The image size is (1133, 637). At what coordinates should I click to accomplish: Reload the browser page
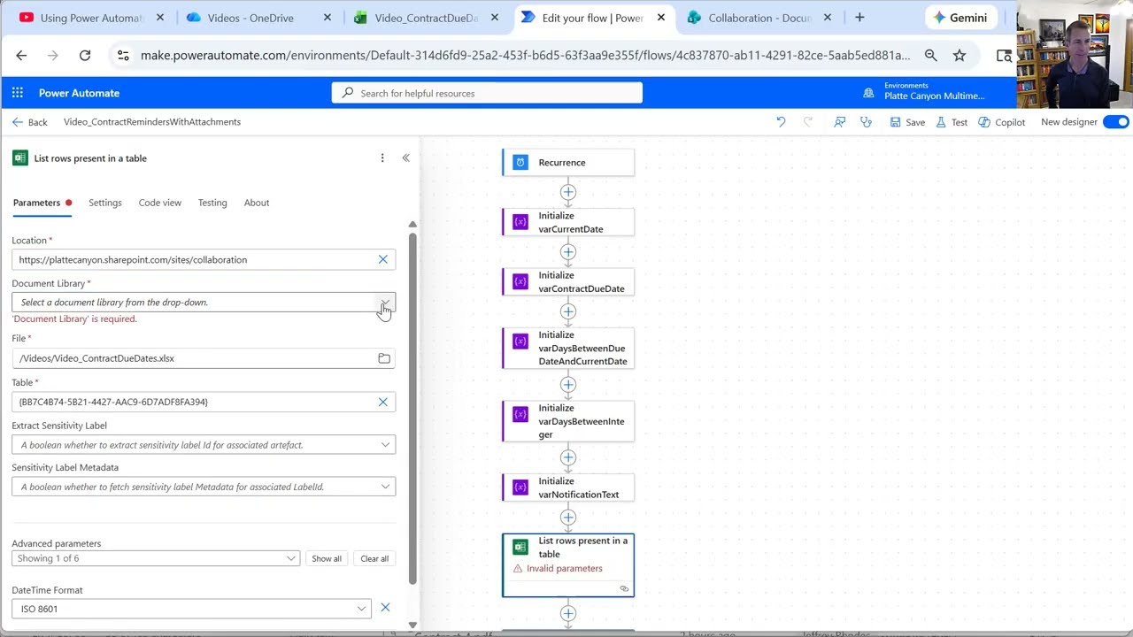[x=85, y=55]
